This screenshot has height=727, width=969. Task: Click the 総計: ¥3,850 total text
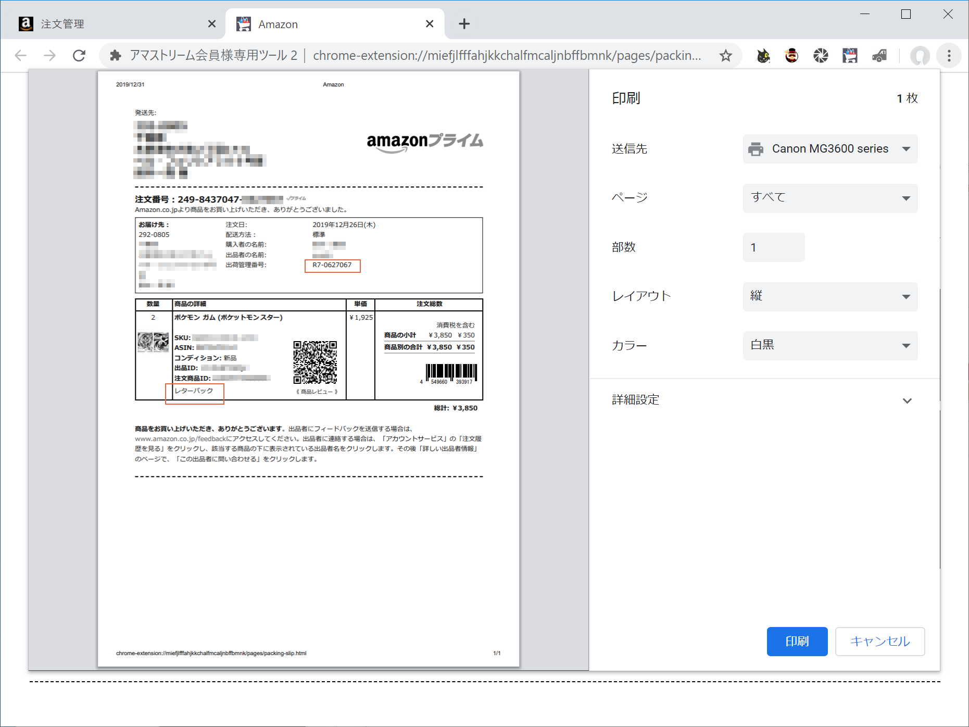(x=456, y=408)
